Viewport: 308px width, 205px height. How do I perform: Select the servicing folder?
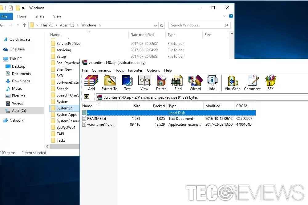point(64,50)
